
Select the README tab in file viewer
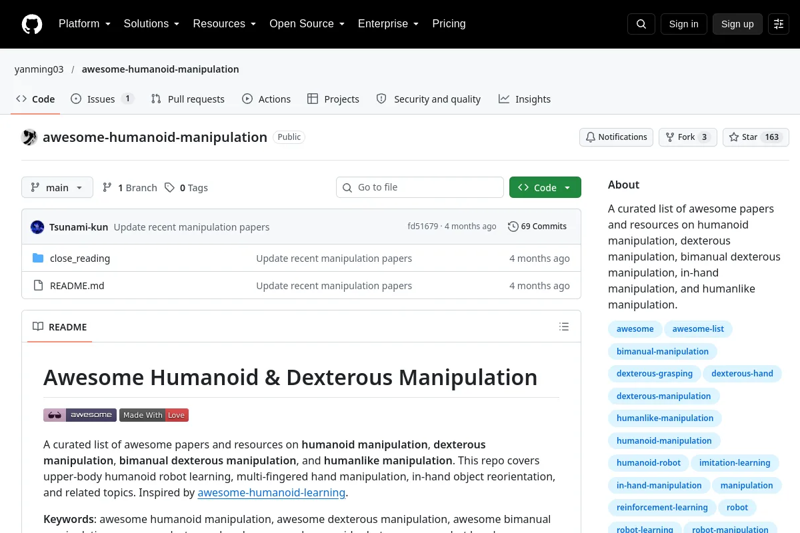(60, 327)
